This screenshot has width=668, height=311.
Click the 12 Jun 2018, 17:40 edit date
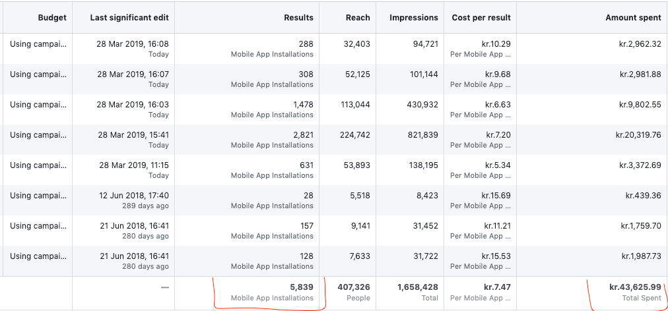pyautogui.click(x=133, y=196)
